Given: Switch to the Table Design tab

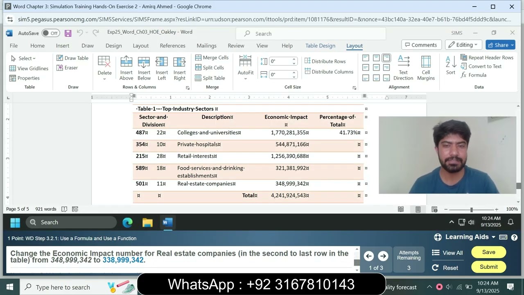Looking at the screenshot, I should 320,45.
